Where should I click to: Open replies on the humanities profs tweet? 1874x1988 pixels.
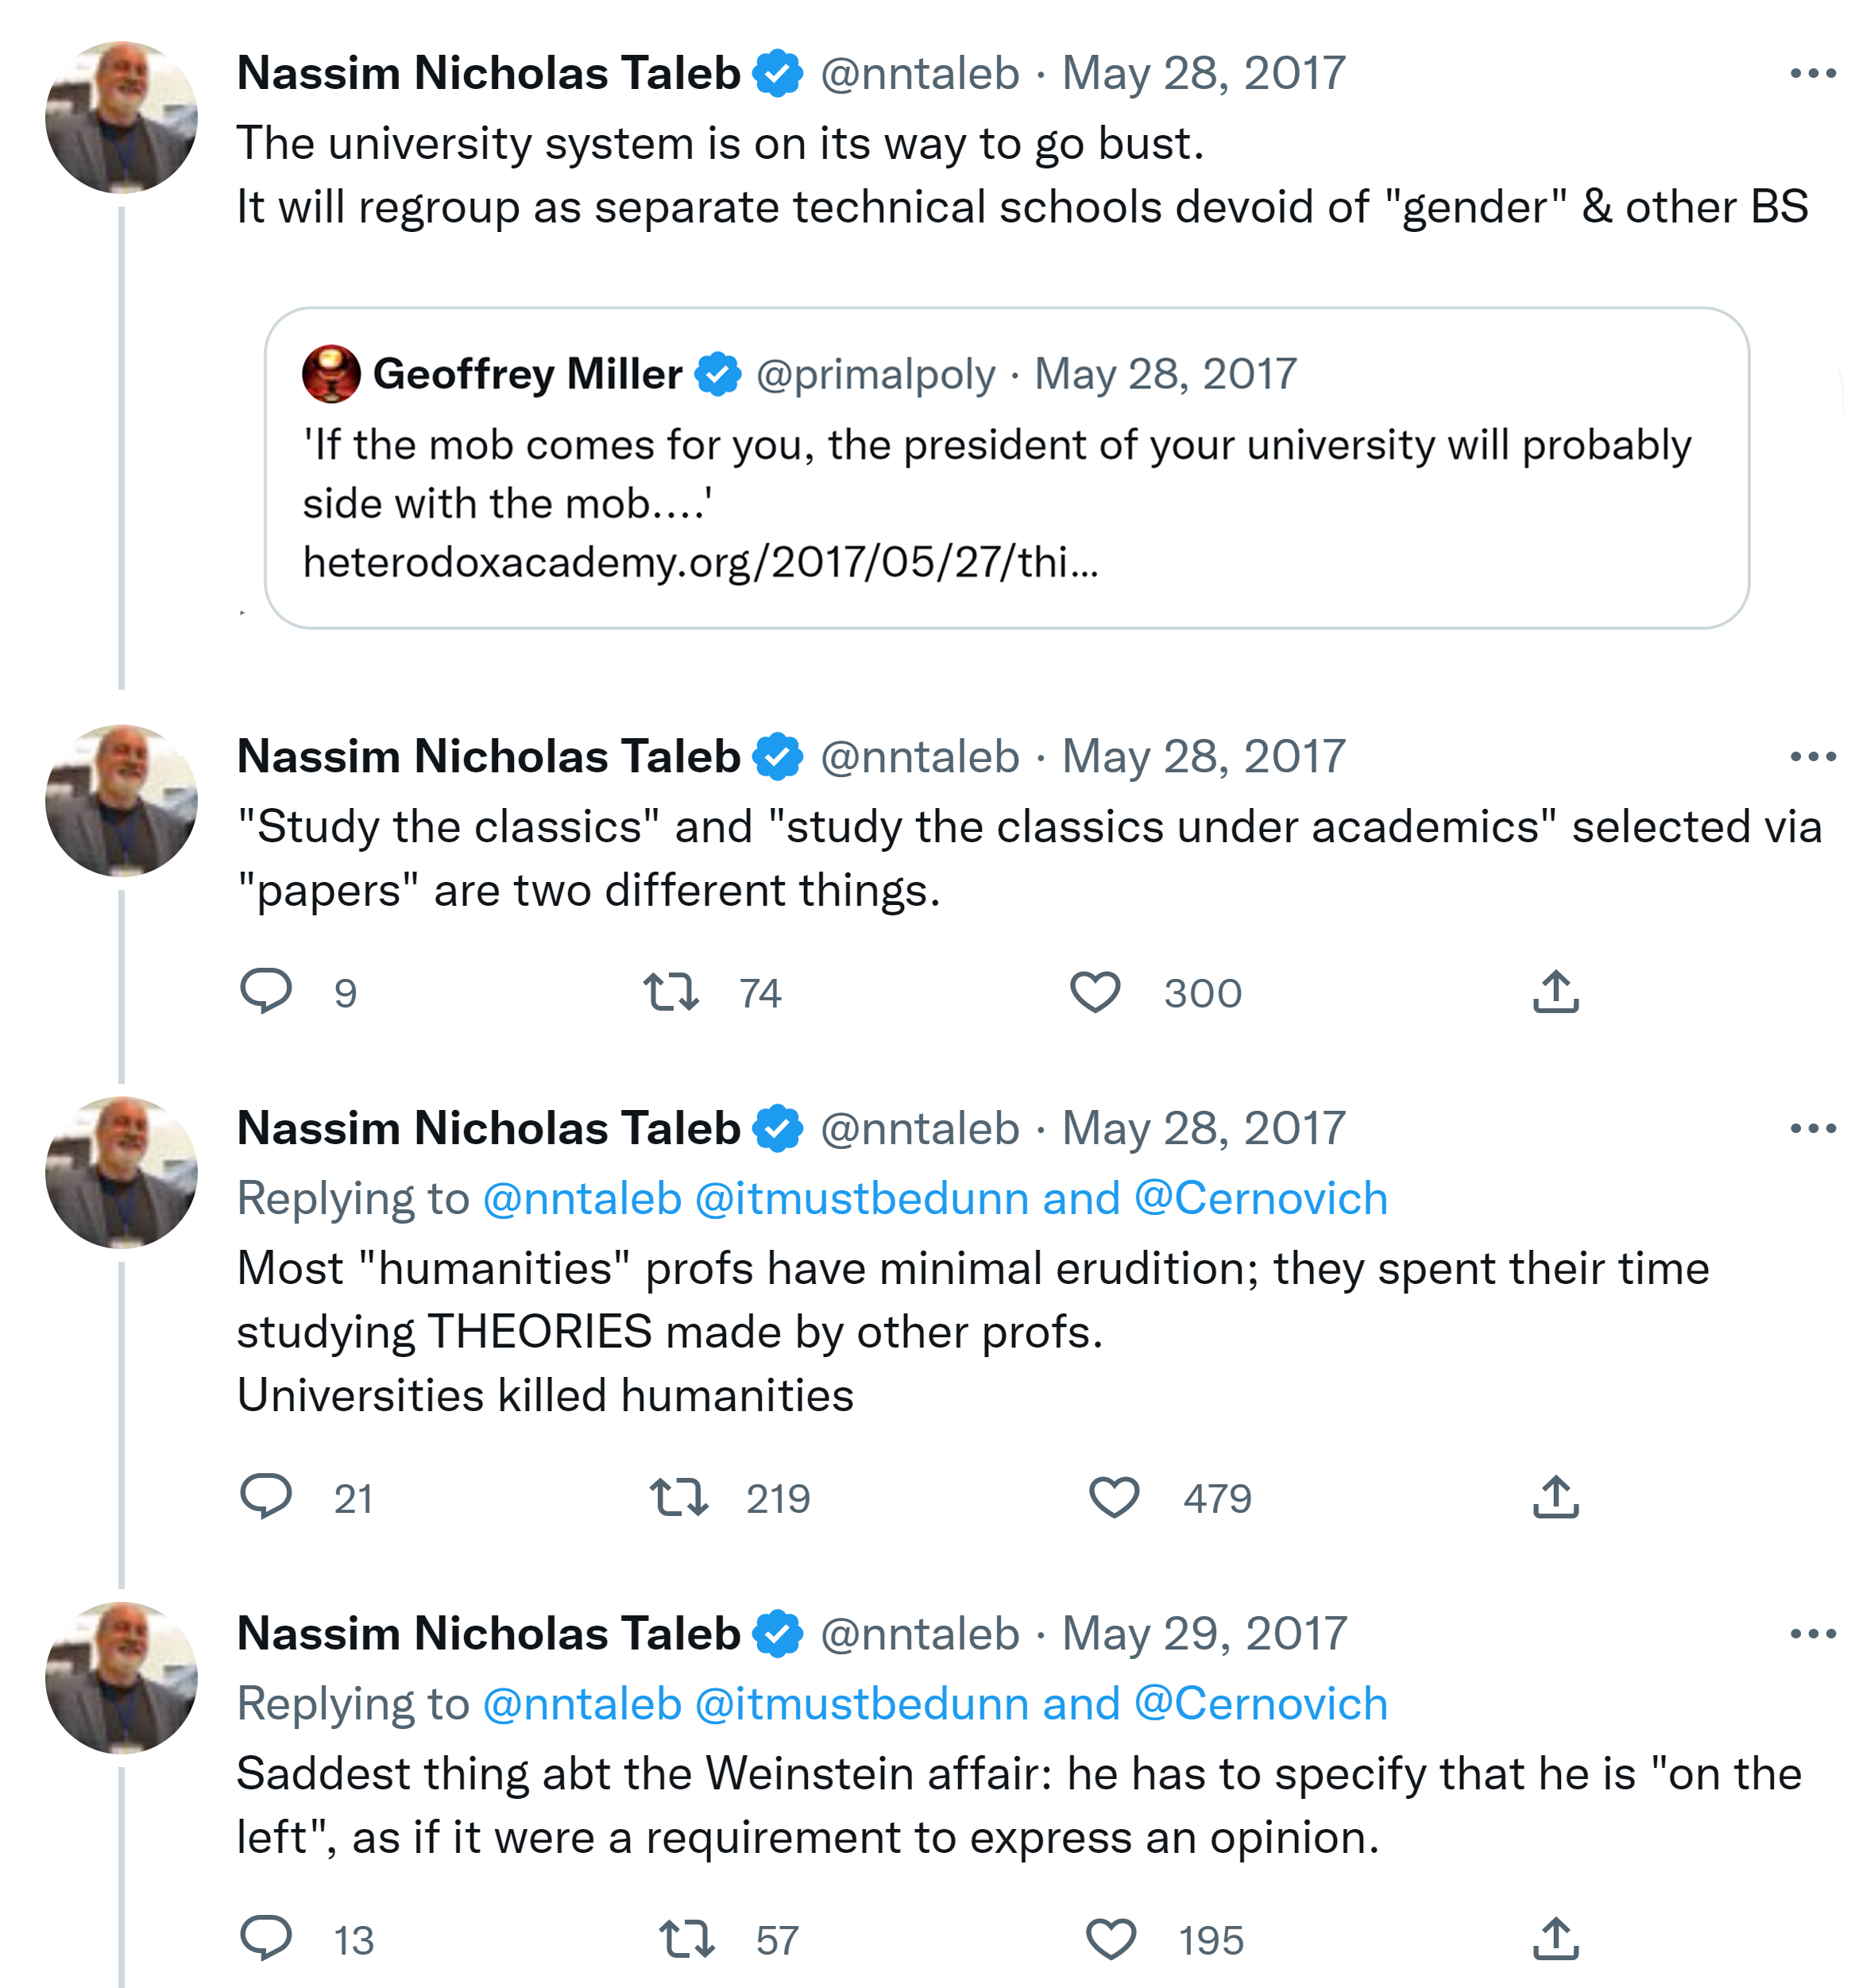(266, 1497)
